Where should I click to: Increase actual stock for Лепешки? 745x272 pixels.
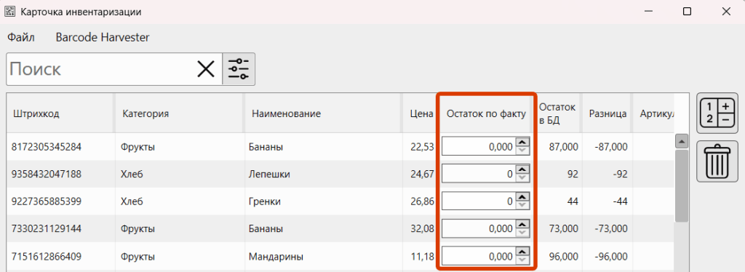click(x=522, y=169)
